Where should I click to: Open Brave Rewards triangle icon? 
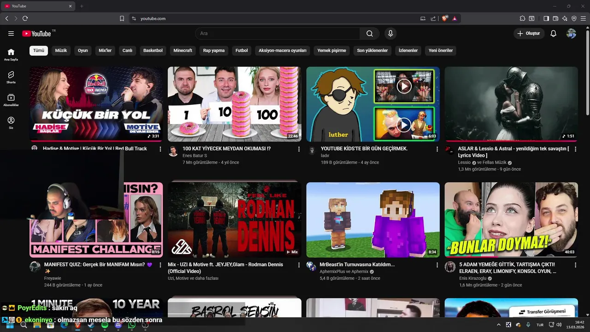pos(454,18)
